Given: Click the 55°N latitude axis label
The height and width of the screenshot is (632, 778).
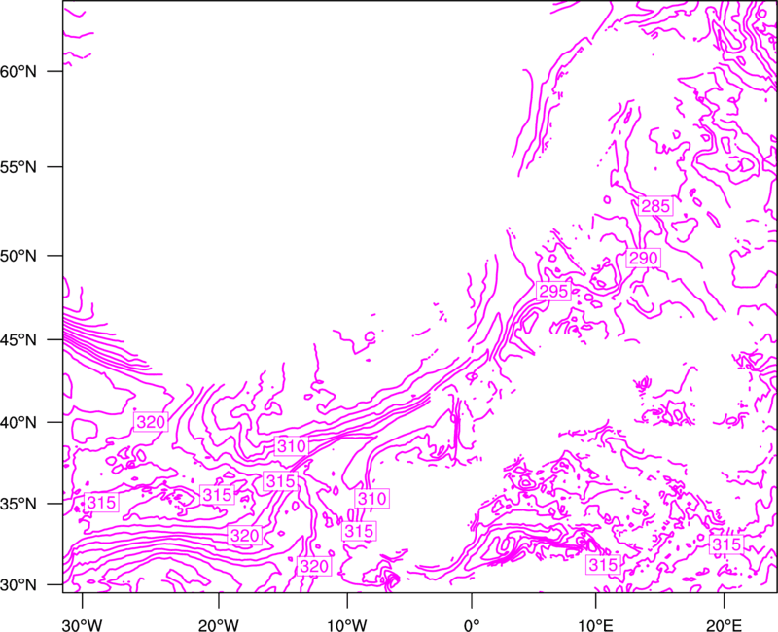Looking at the screenshot, I should pos(18,167).
